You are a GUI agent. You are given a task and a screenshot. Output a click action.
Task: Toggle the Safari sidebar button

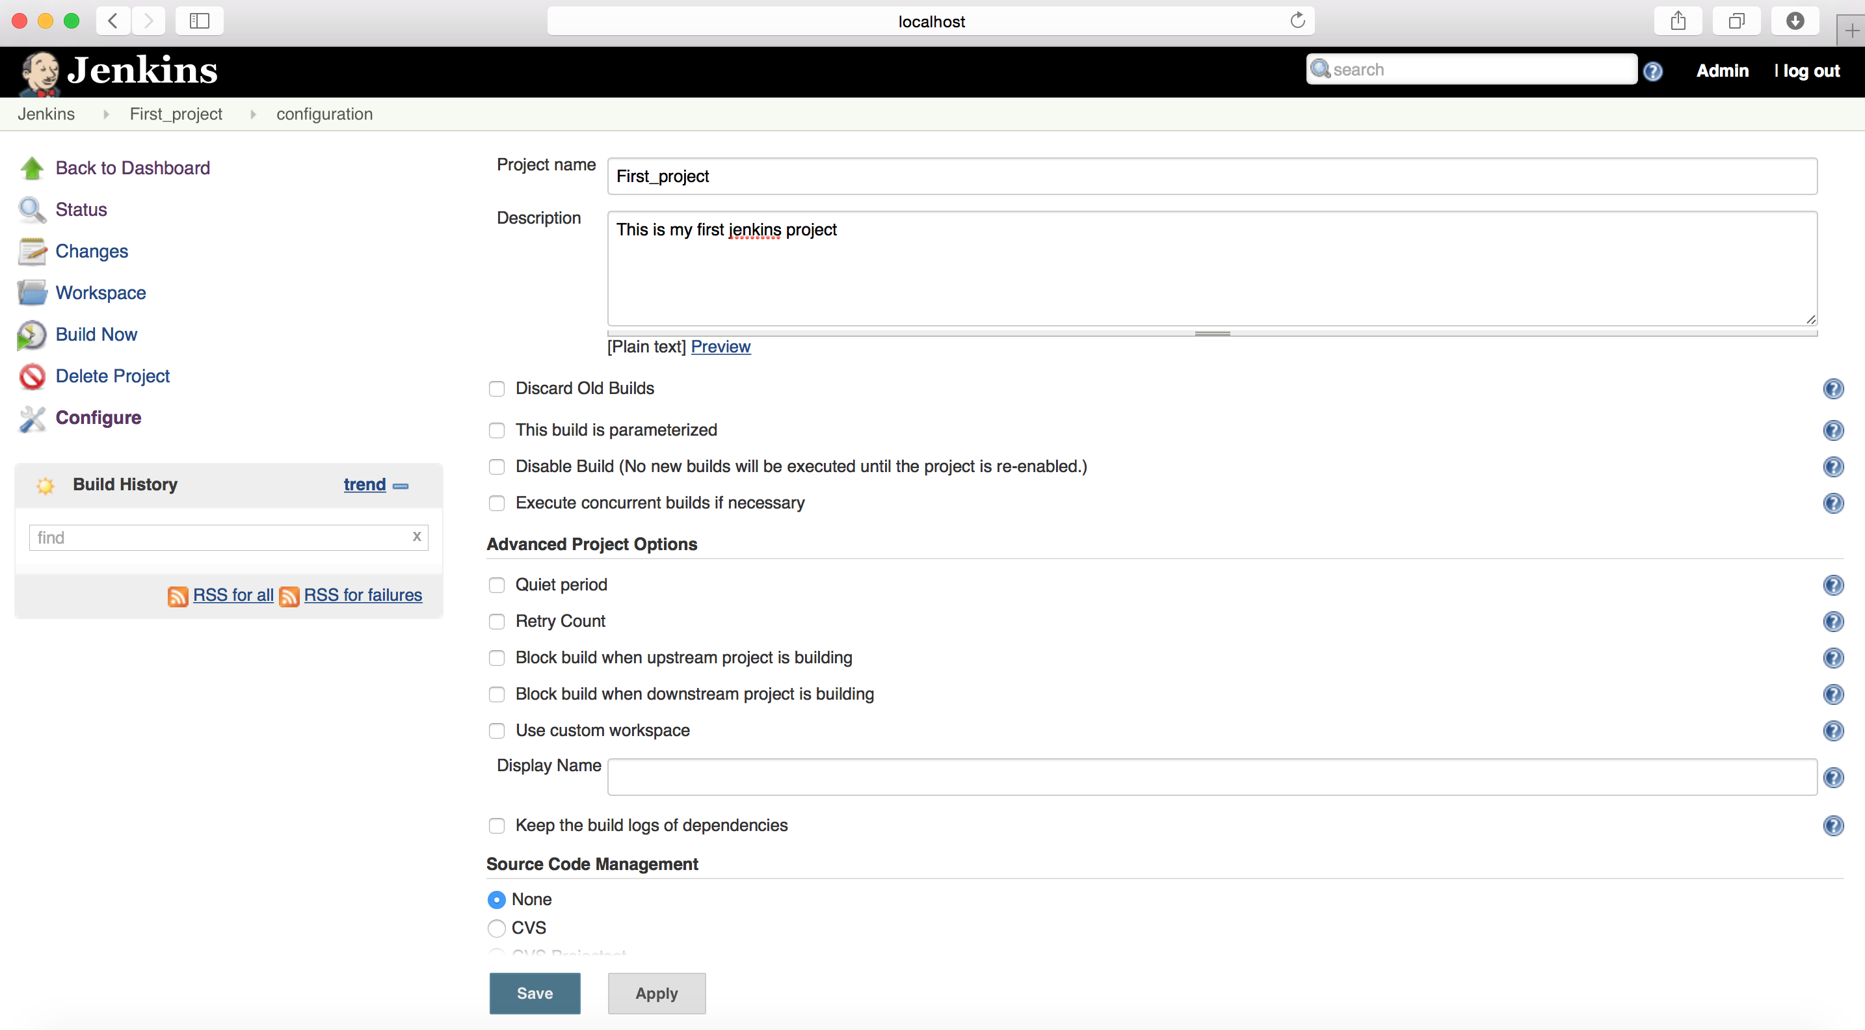coord(199,21)
